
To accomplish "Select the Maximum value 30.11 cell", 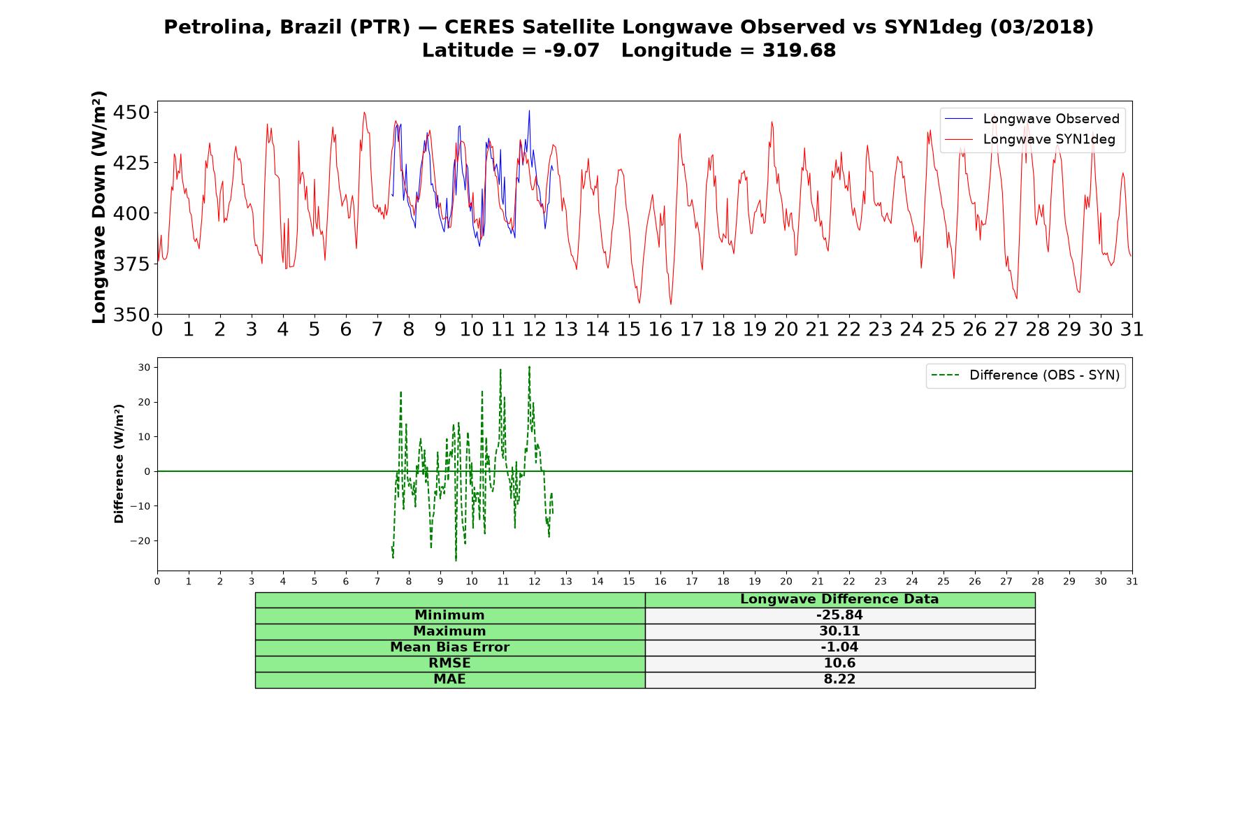I will coord(840,631).
